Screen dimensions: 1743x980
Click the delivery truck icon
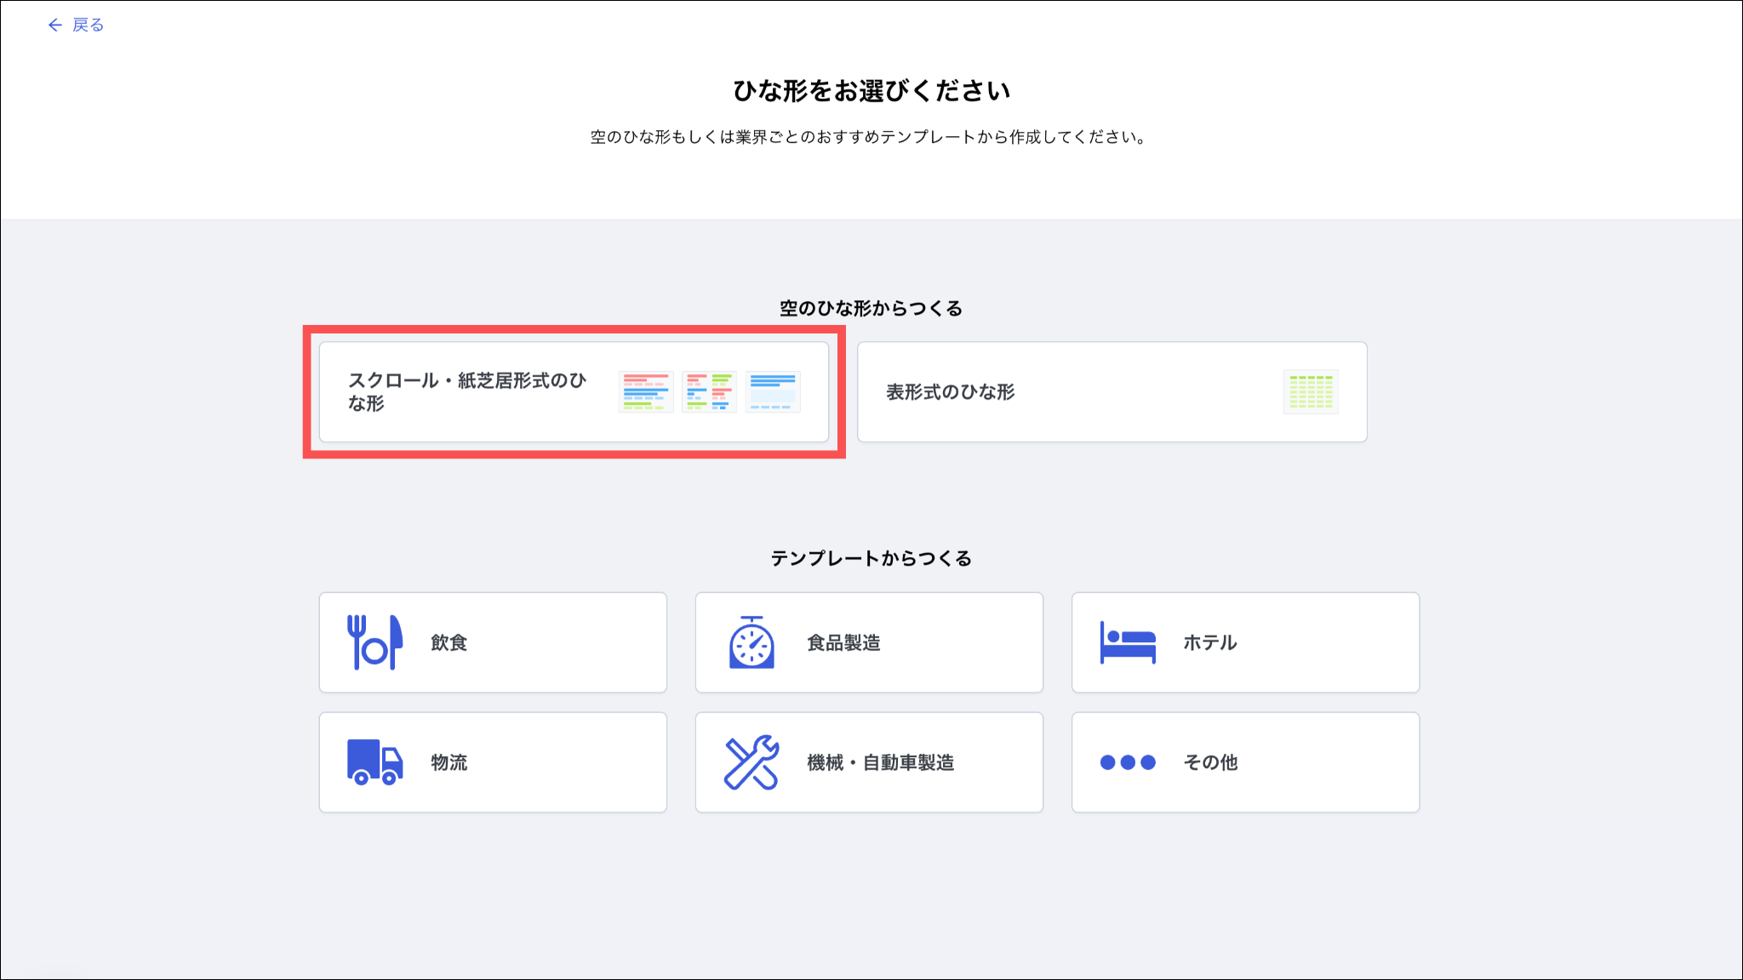pyautogui.click(x=374, y=762)
